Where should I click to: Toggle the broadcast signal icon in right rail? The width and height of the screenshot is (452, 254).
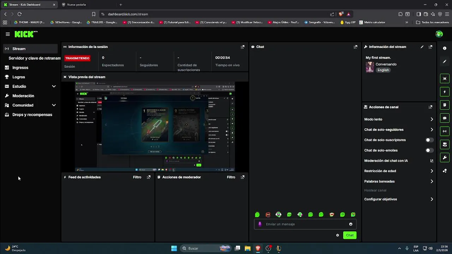445,131
